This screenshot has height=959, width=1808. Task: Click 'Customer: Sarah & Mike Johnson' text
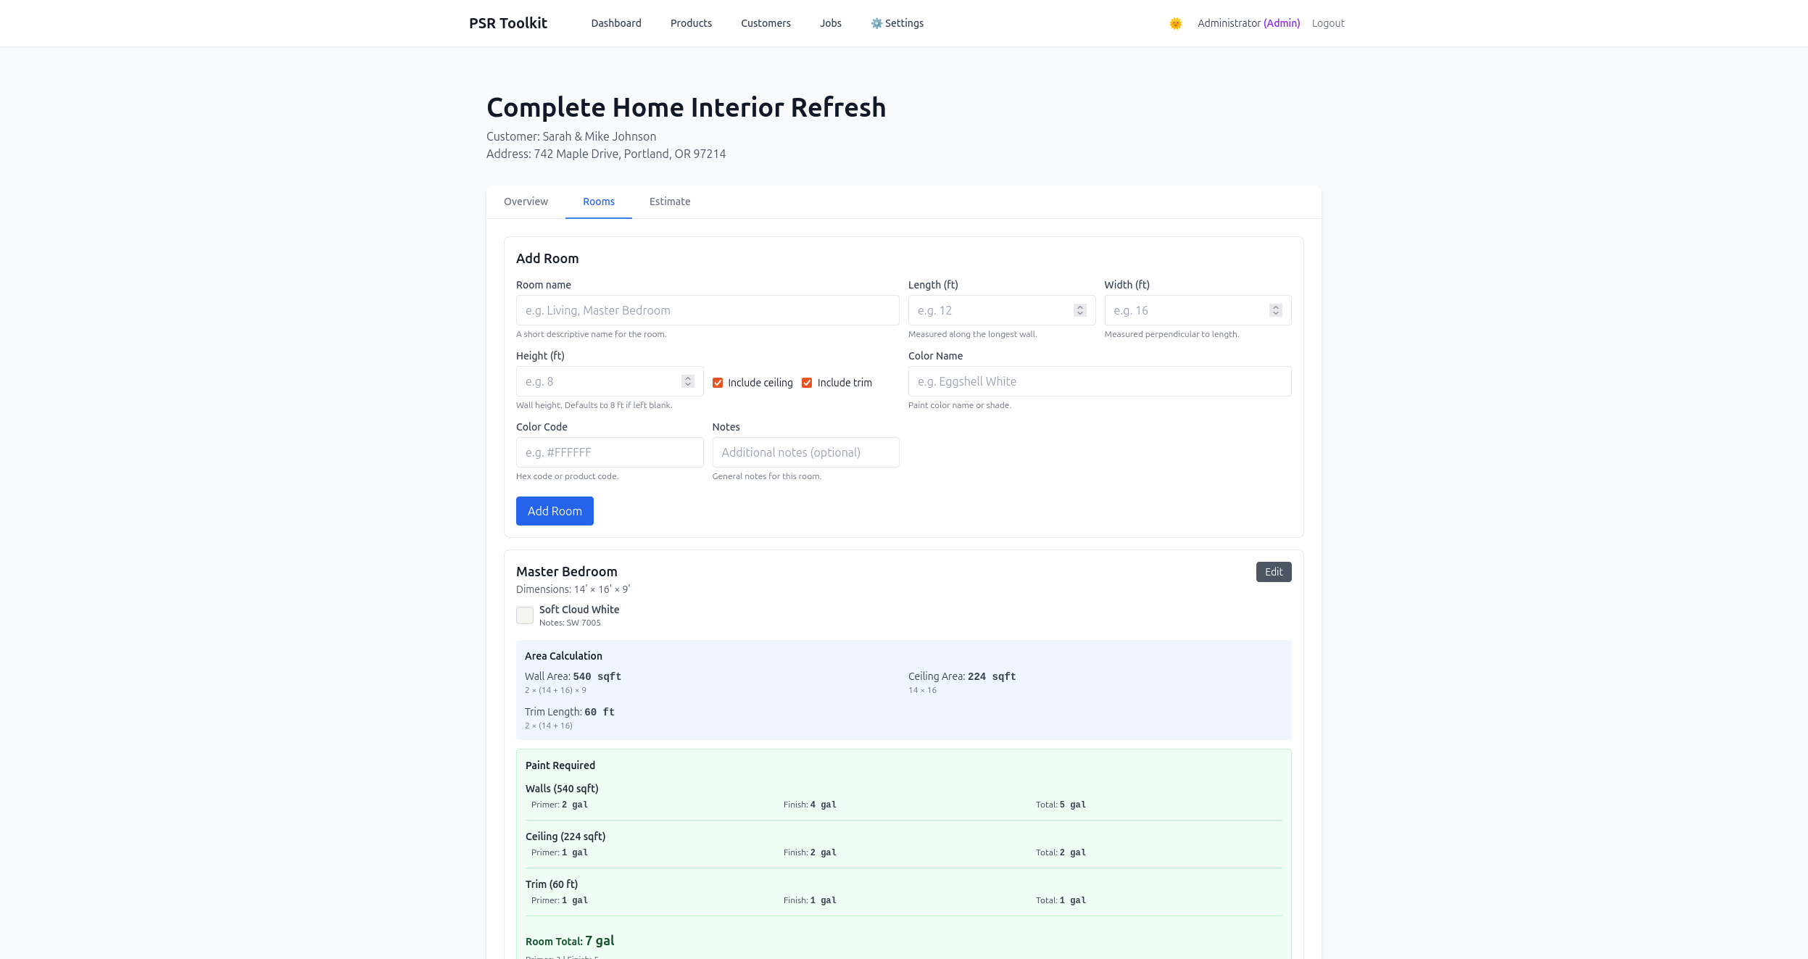tap(571, 136)
